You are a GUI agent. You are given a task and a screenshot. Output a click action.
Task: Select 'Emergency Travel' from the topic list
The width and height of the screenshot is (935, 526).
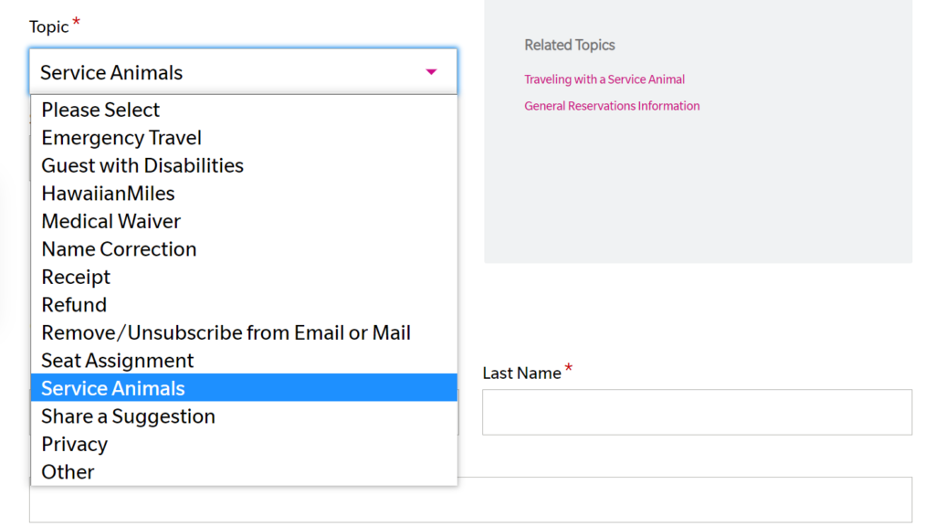click(244, 138)
